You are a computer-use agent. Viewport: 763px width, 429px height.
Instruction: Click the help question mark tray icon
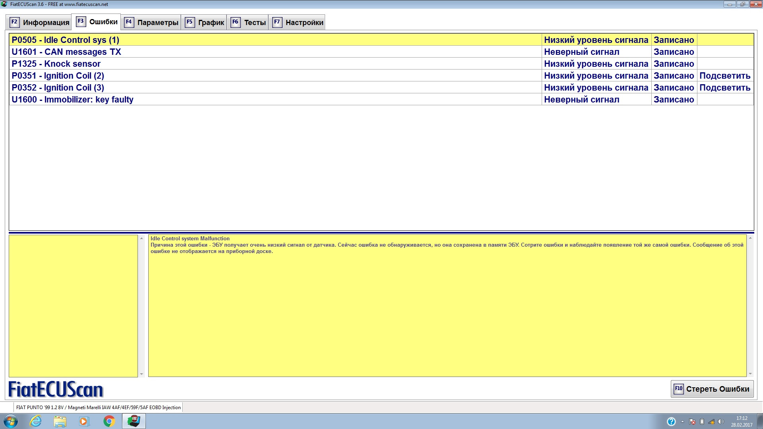pyautogui.click(x=671, y=421)
